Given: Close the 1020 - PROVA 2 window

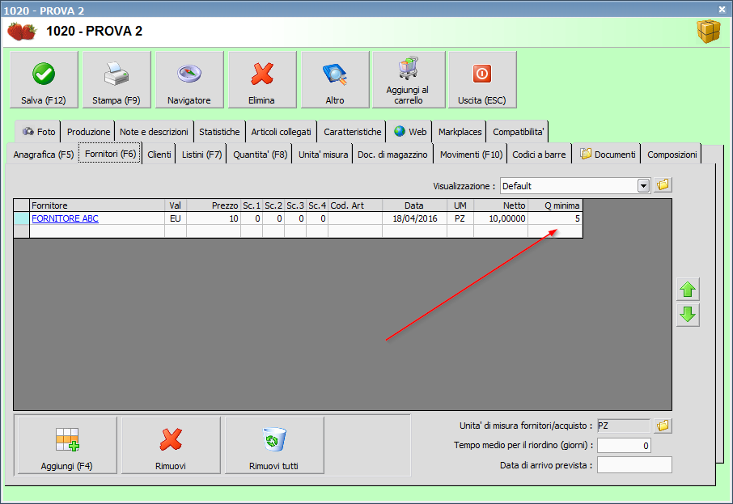Looking at the screenshot, I should [x=722, y=10].
